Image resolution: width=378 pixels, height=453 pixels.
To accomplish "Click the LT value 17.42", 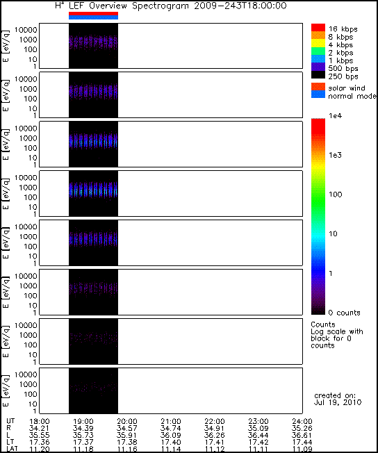I will point(258,442).
